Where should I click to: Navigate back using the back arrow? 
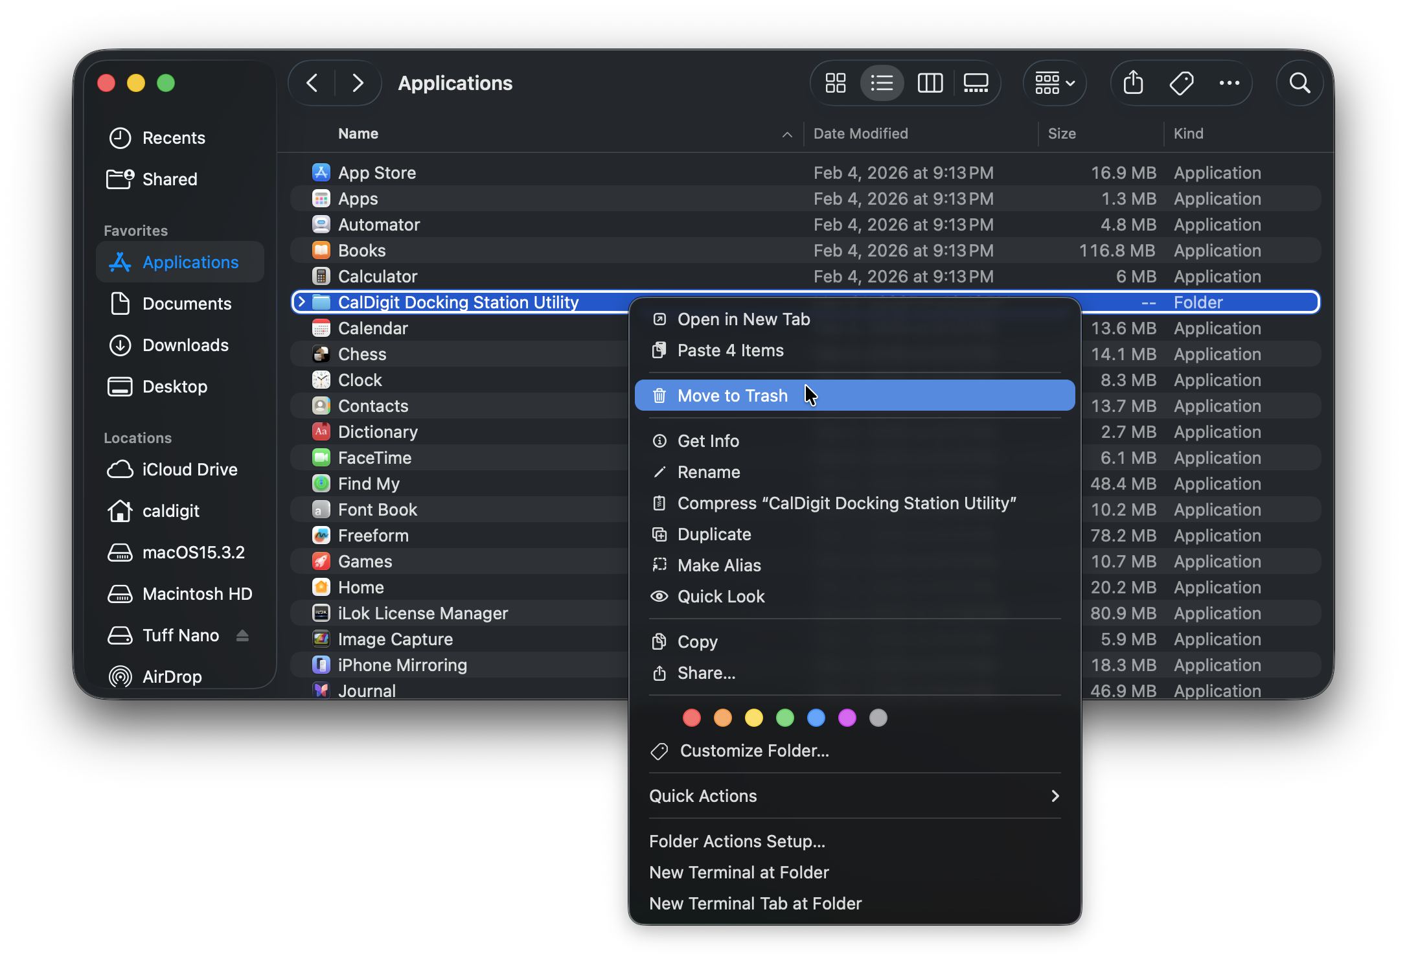pos(312,83)
